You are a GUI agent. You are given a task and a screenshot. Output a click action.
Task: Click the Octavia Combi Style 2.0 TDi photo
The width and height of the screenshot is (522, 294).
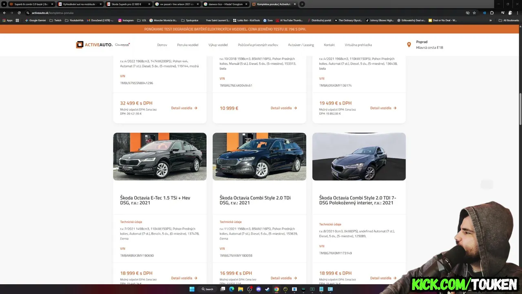tap(259, 156)
